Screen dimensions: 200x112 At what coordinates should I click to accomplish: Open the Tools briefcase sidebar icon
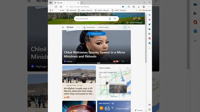[149, 29]
